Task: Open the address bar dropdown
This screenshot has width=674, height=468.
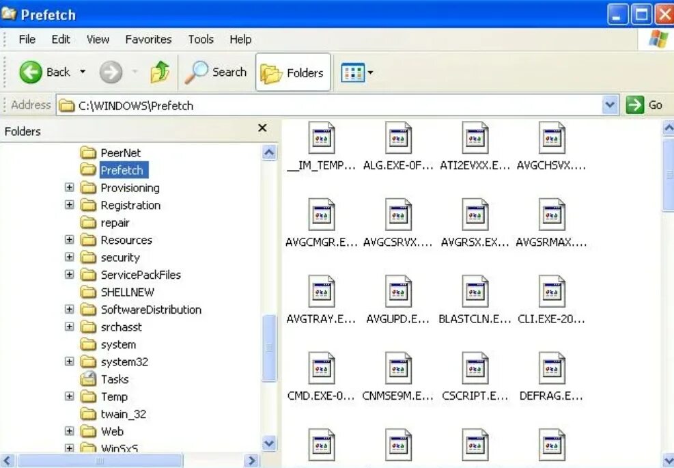Action: 610,105
